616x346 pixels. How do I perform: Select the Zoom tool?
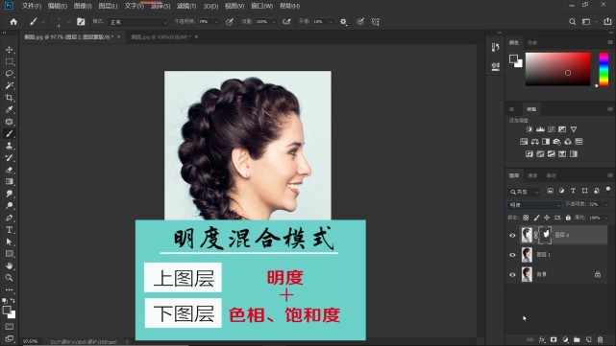9,278
